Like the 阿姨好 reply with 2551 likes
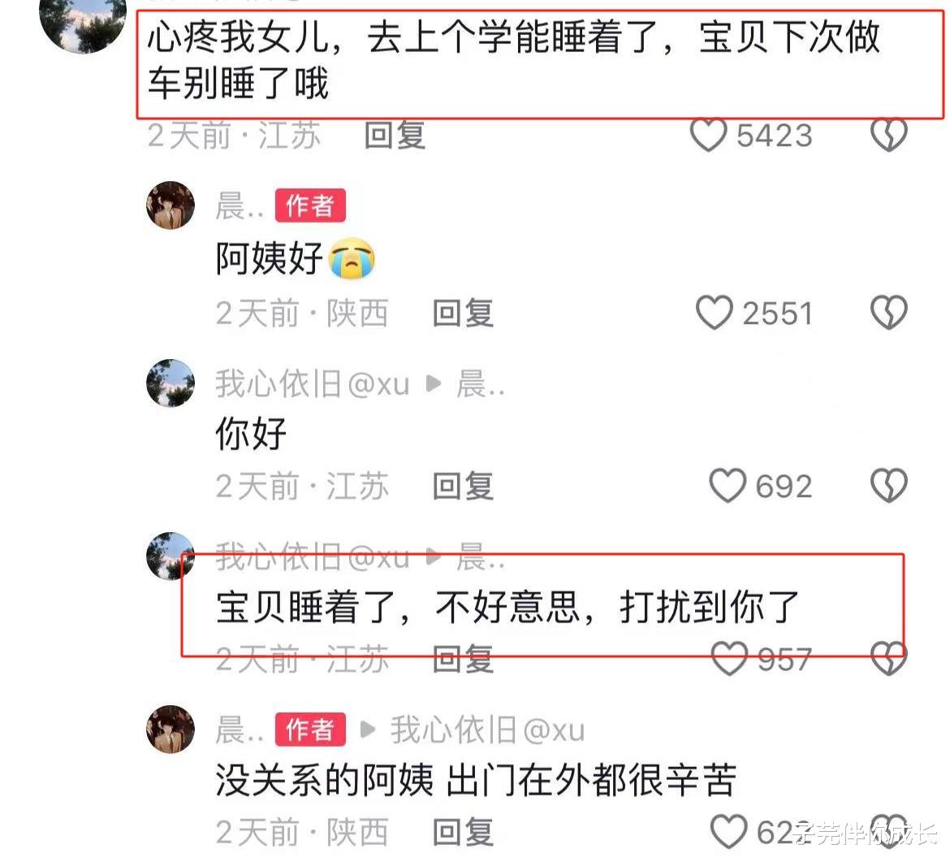Viewport: 950px width, 862px height. pyautogui.click(x=715, y=313)
